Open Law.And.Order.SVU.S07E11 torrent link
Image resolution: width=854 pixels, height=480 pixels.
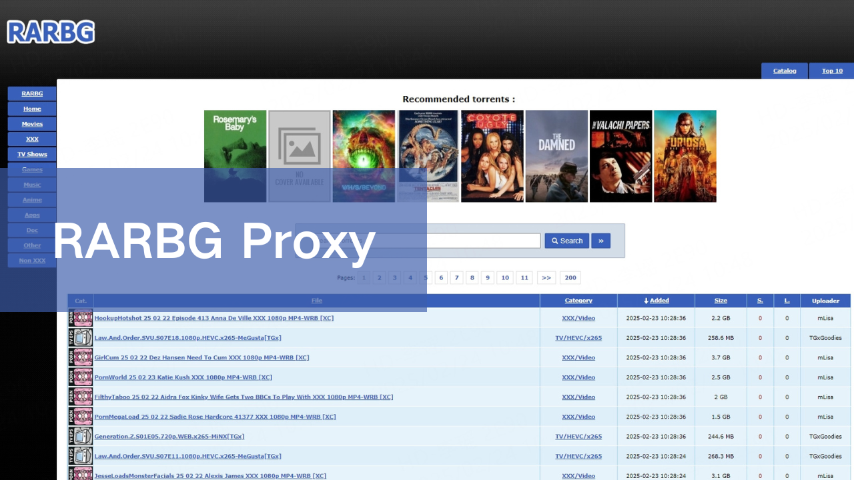188,456
